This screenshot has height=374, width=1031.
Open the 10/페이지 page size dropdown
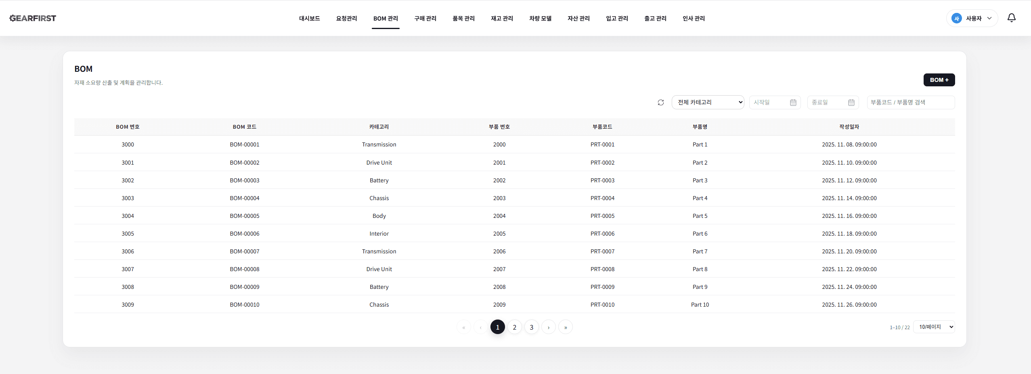coord(934,327)
